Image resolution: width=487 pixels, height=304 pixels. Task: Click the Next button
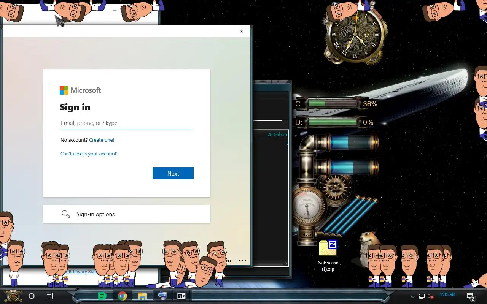[173, 173]
